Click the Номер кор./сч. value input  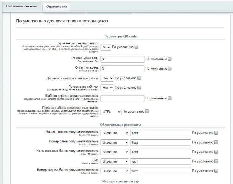pos(160,171)
